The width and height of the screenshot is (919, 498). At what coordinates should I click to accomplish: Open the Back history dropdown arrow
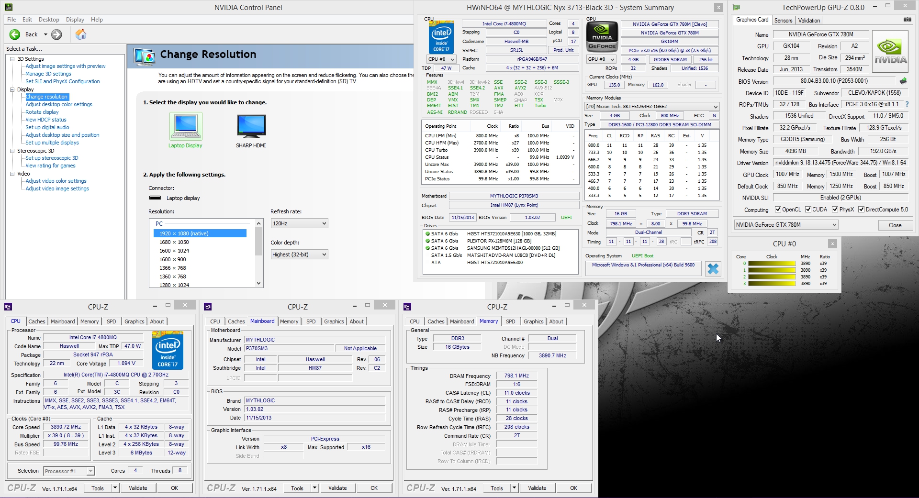click(x=45, y=34)
